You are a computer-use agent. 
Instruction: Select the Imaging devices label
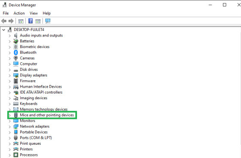pos(34,98)
